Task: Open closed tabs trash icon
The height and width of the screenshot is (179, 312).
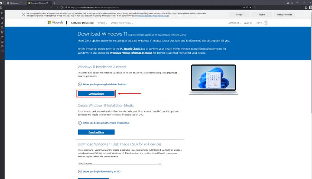Action: coord(292,3)
